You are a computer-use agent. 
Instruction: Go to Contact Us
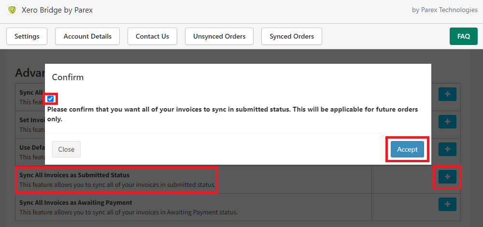(152, 36)
